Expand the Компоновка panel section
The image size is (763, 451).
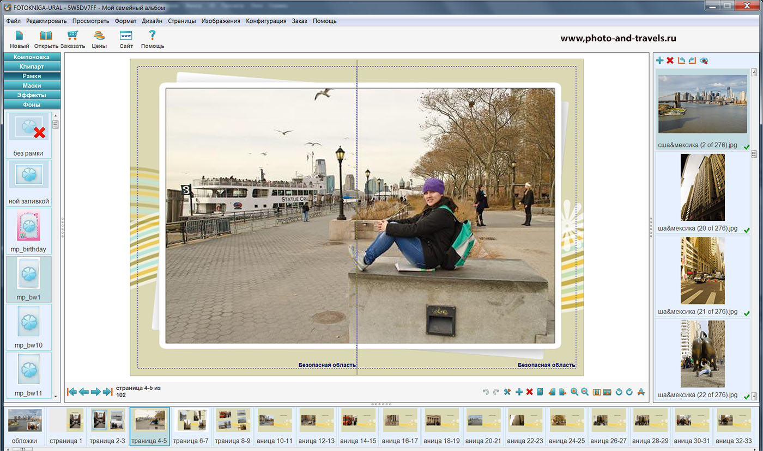[32, 57]
